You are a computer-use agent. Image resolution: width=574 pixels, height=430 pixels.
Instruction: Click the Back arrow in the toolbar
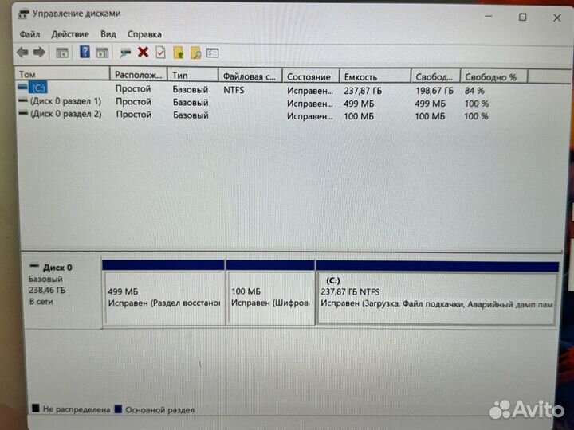pyautogui.click(x=22, y=53)
